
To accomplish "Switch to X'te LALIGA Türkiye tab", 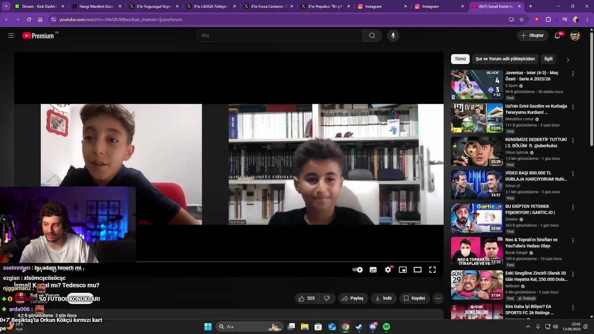I will click(211, 6).
